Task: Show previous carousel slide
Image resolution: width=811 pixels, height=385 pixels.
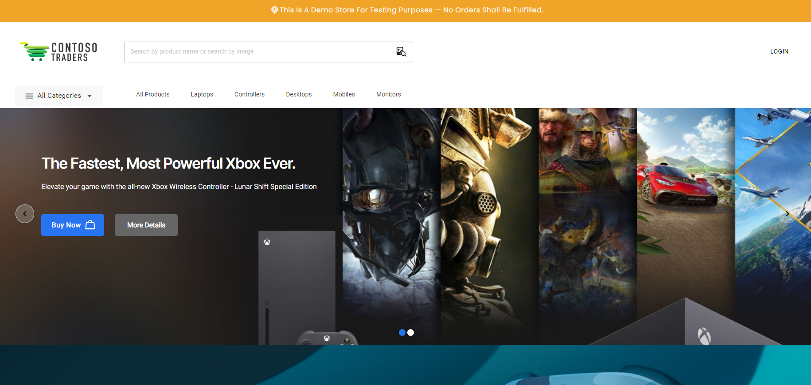Action: [x=25, y=214]
